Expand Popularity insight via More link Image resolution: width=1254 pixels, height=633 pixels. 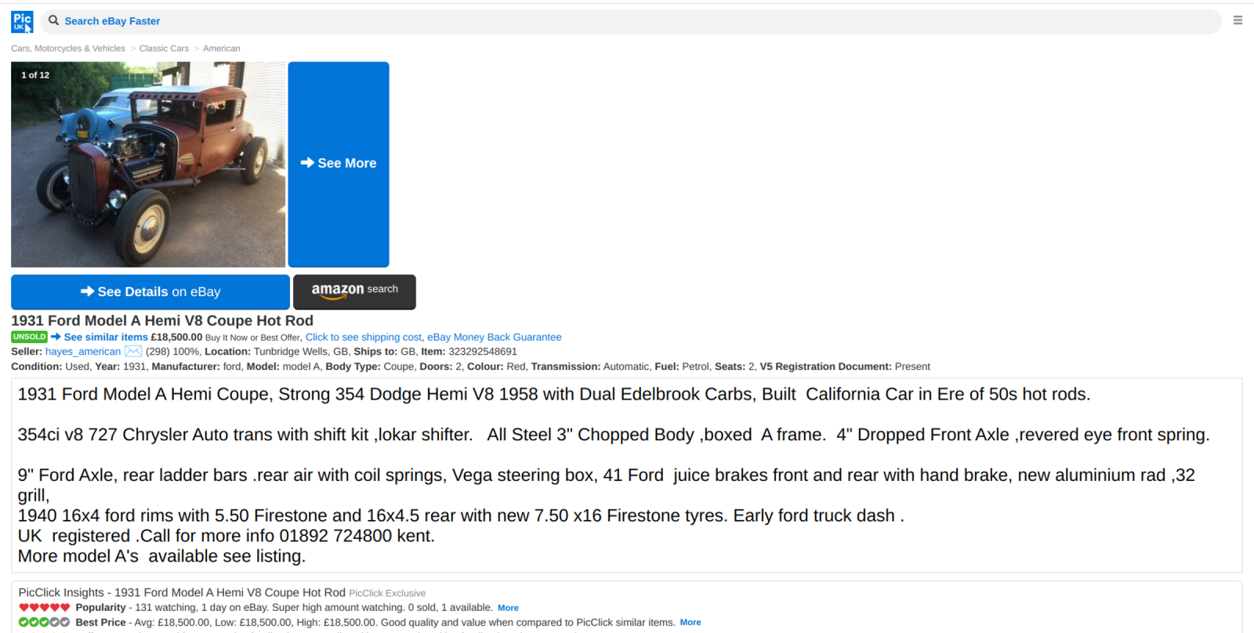pos(508,608)
